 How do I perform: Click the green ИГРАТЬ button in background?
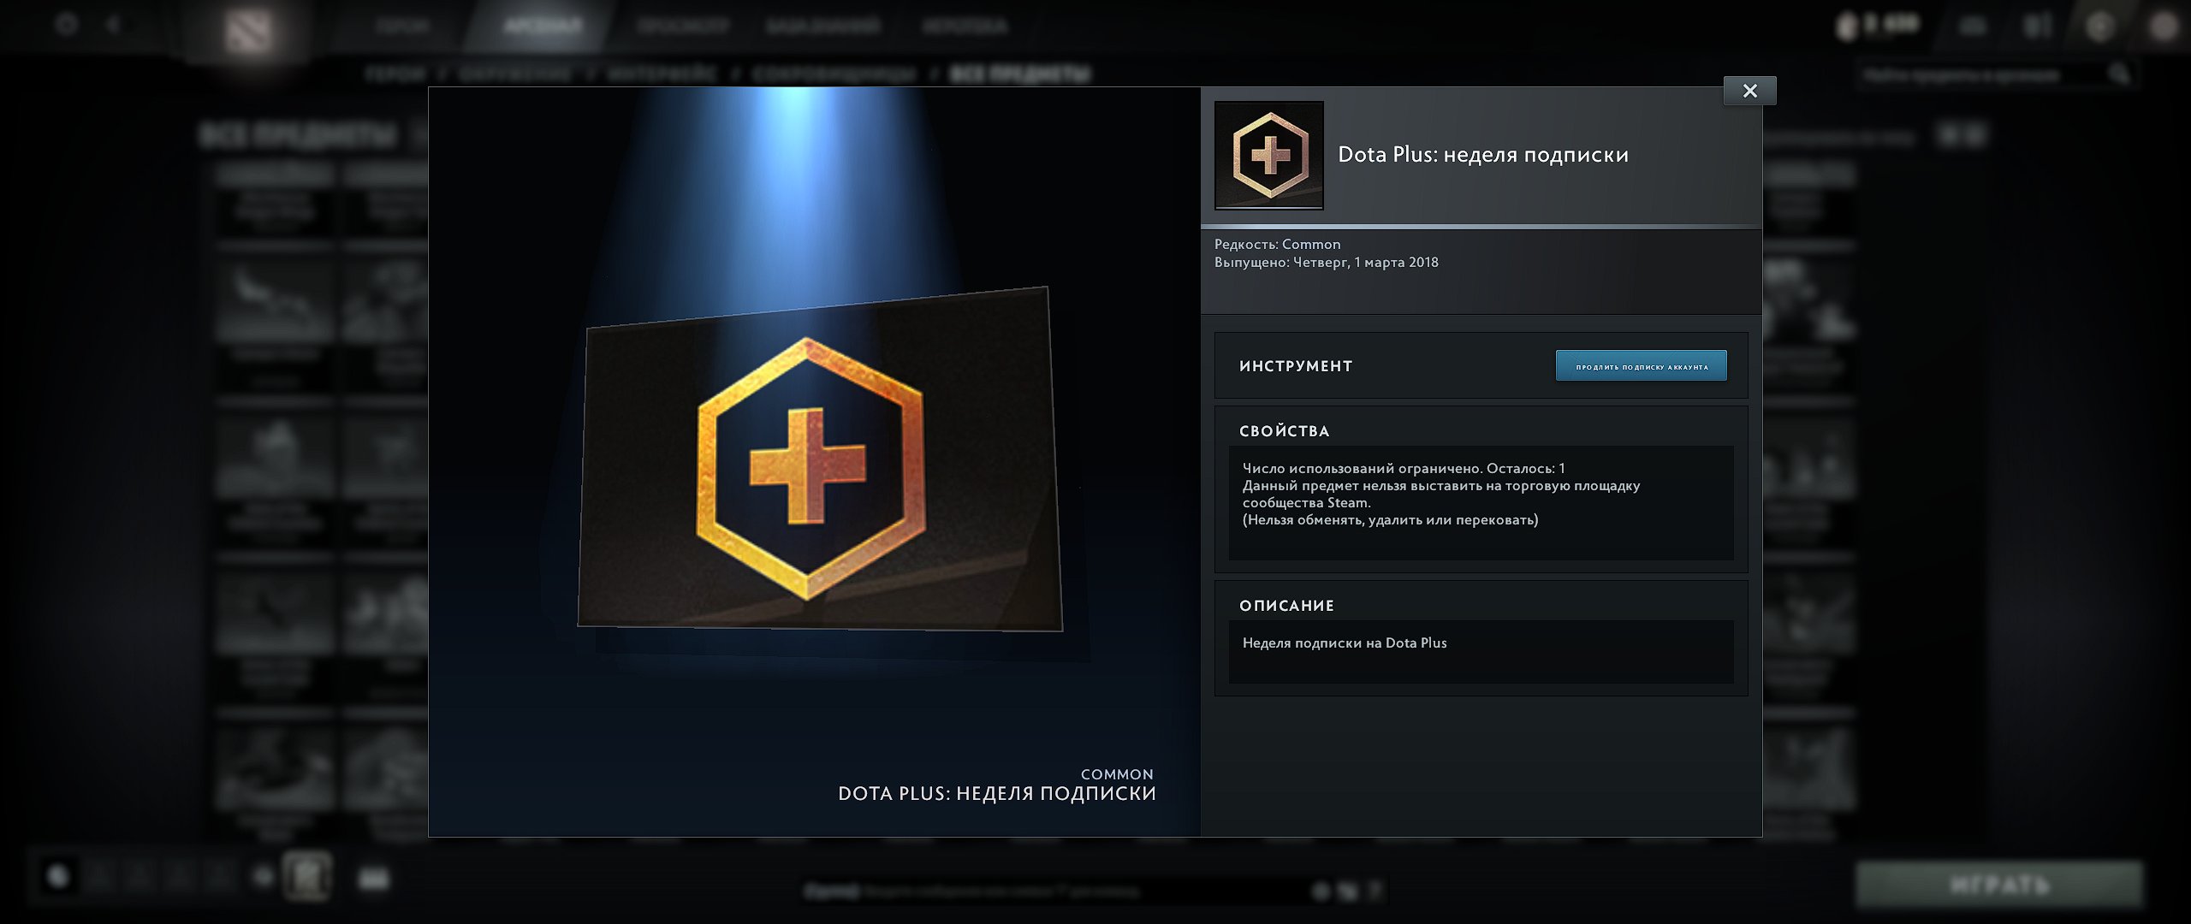pos(1999,884)
